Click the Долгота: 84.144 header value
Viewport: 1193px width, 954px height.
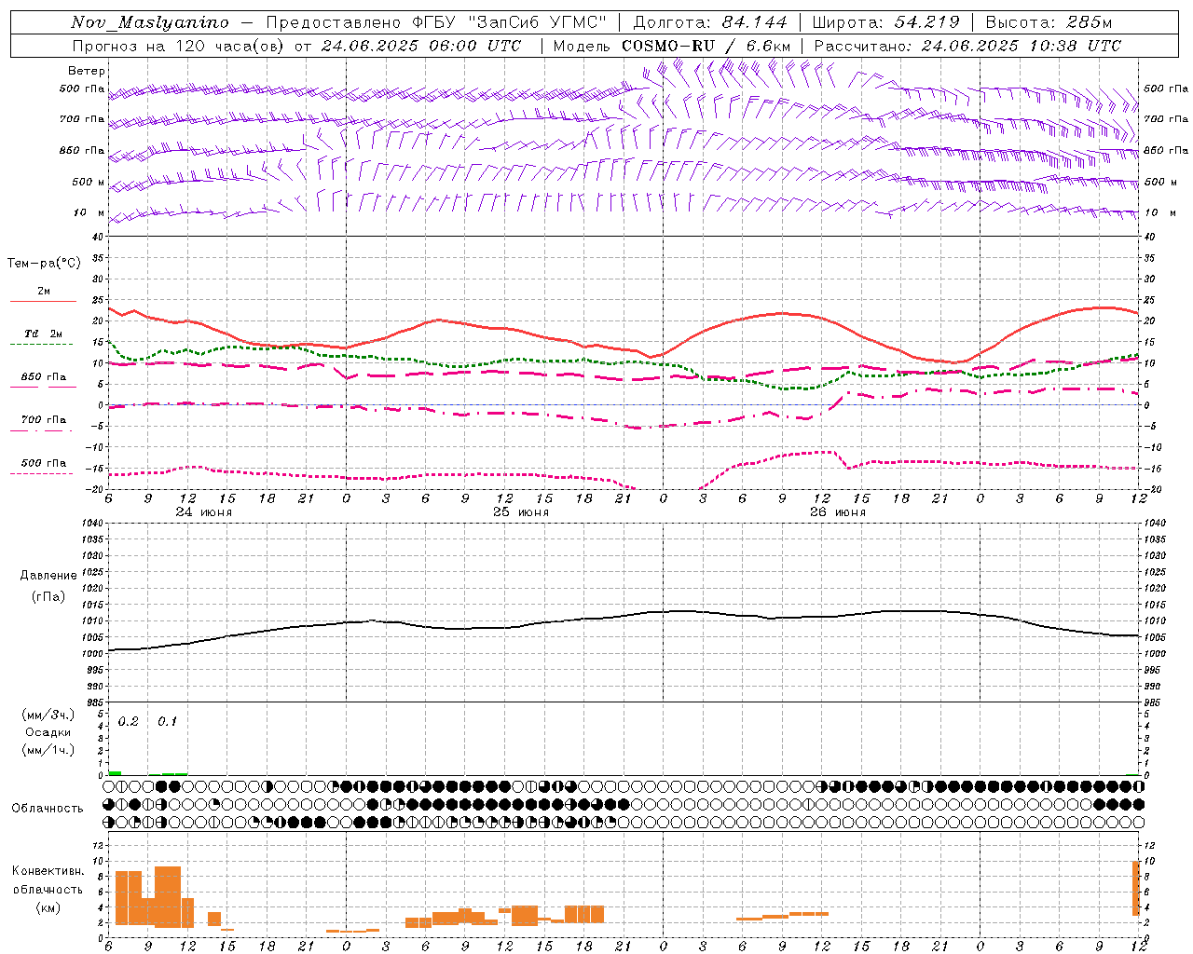(710, 22)
